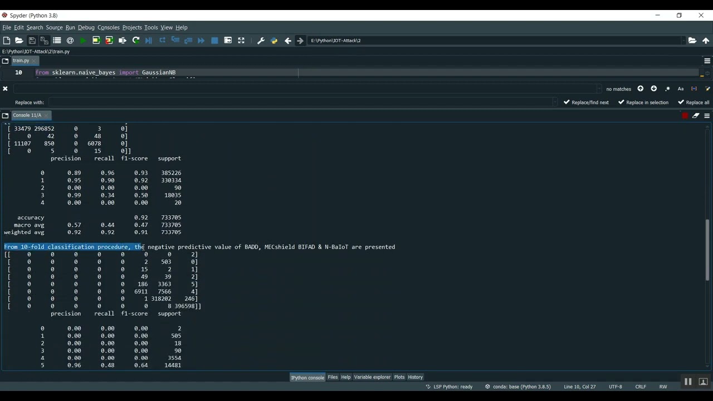Toggle regular expression search
The width and height of the screenshot is (713, 401).
coord(667,89)
